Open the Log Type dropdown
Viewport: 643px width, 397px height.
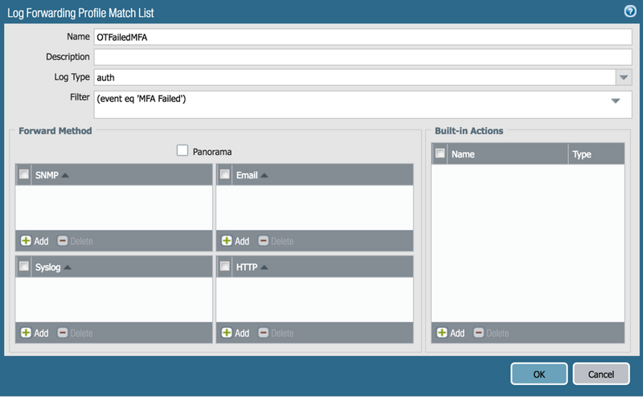click(x=623, y=77)
